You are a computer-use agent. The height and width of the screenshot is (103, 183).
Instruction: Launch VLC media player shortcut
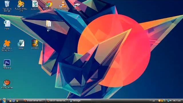[63, 5]
